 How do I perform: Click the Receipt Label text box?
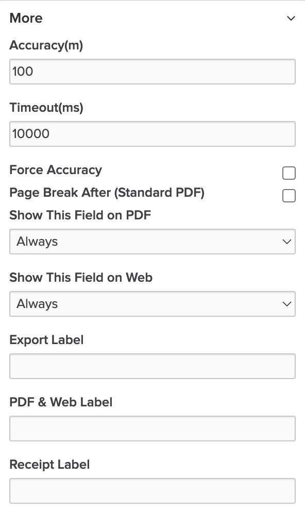[x=152, y=490]
